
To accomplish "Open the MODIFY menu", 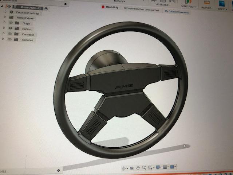I will pyautogui.click(x=120, y=1).
